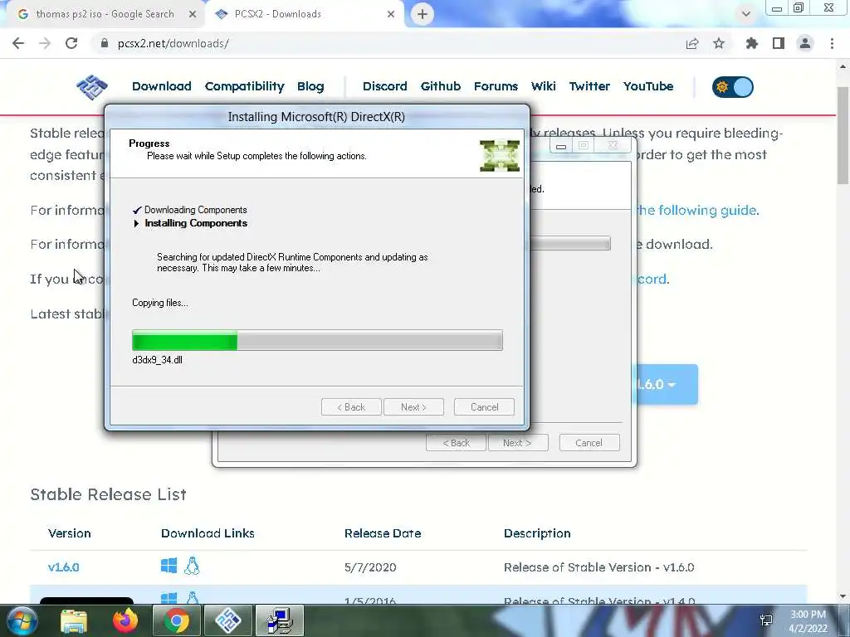Click the browser back arrow
Viewport: 850px width, 637px height.
(x=18, y=43)
